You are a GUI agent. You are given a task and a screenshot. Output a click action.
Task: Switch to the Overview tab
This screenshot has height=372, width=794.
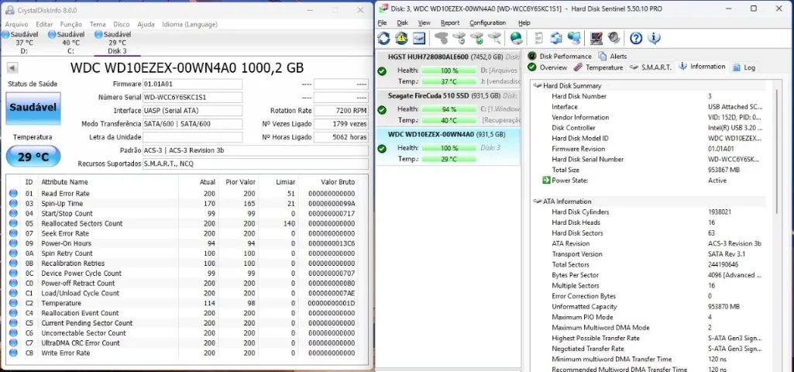point(548,67)
